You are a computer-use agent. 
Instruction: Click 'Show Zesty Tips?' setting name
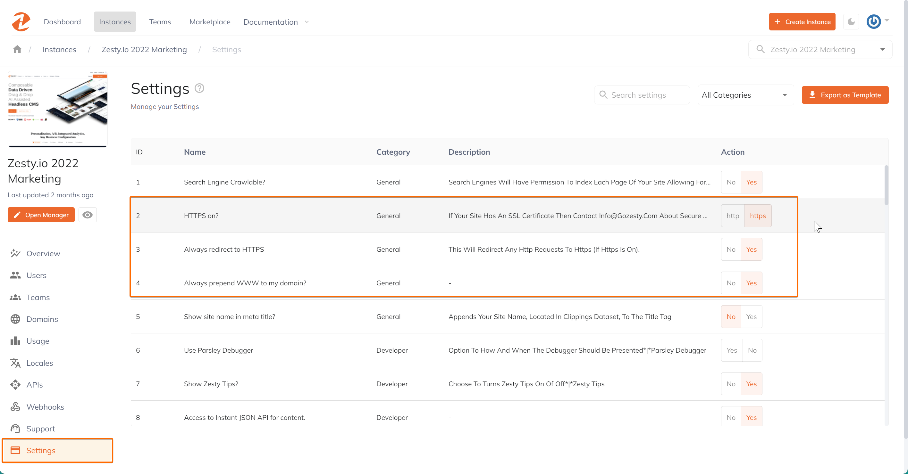tap(211, 384)
